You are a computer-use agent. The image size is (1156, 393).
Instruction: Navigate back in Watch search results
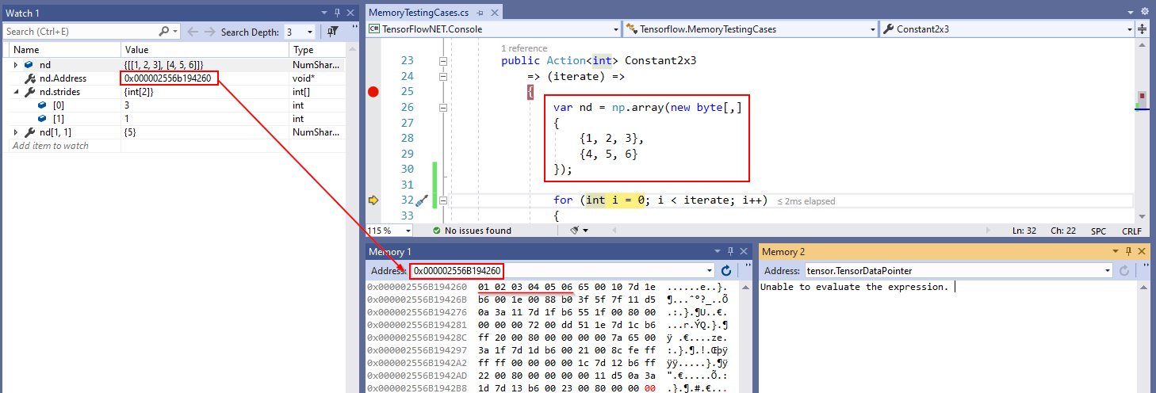pos(193,32)
